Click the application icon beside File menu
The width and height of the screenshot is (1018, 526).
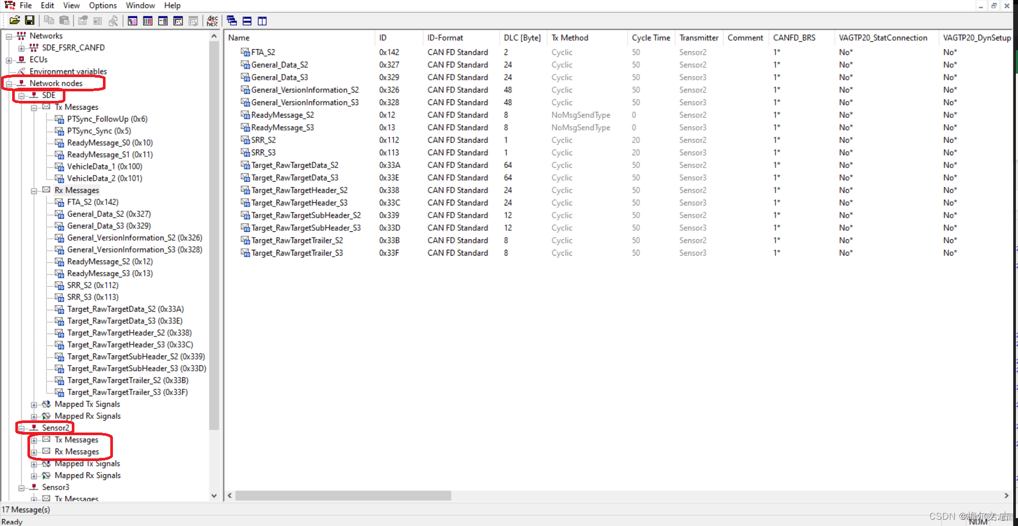pyautogui.click(x=10, y=5)
